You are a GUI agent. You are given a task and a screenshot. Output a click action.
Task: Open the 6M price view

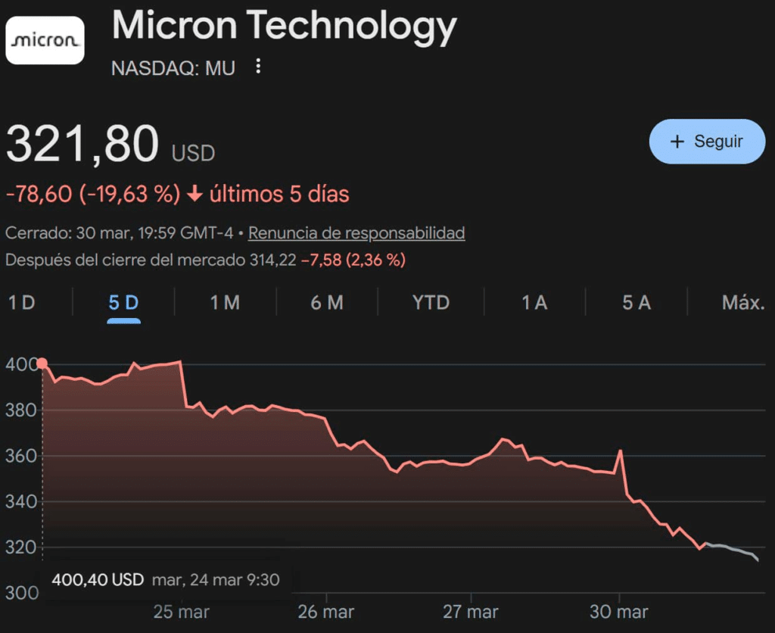pos(326,302)
